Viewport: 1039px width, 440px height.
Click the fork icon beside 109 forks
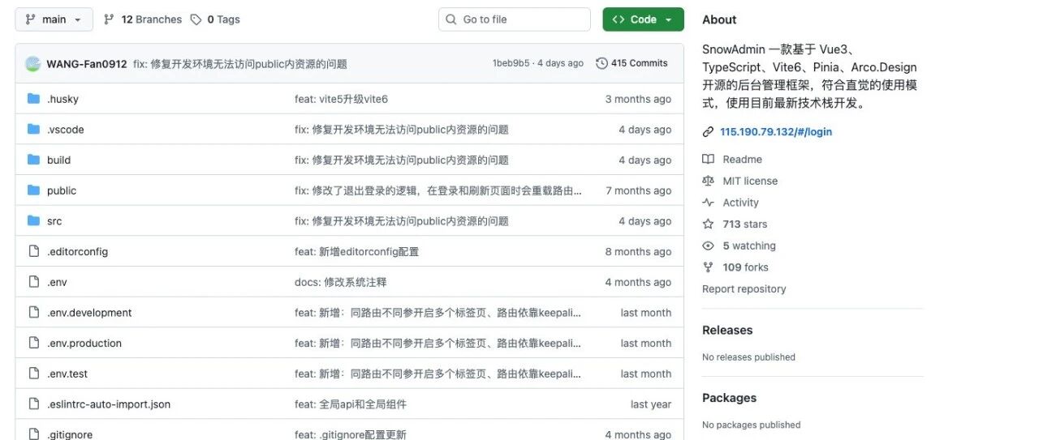click(708, 267)
